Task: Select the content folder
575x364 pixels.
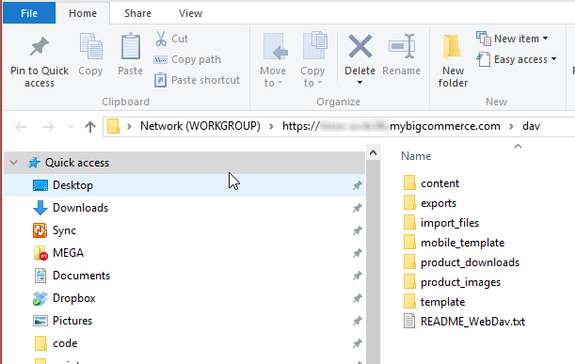Action: 431,183
